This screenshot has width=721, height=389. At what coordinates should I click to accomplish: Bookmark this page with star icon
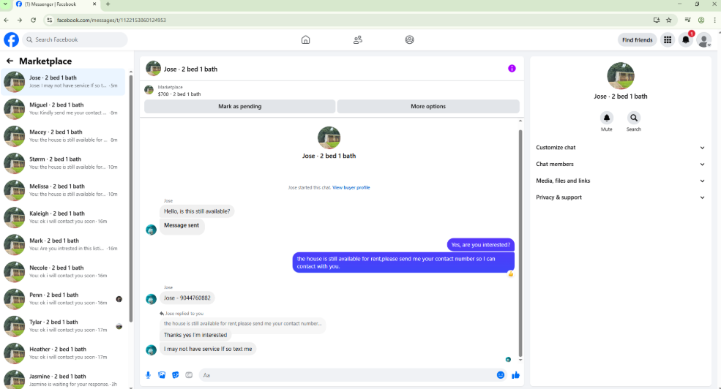pos(668,20)
